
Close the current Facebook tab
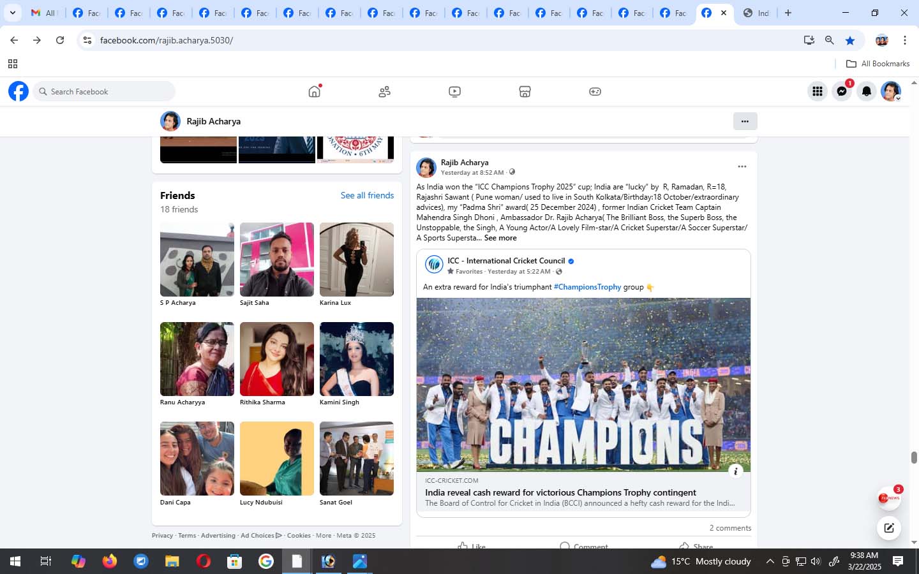tap(724, 13)
